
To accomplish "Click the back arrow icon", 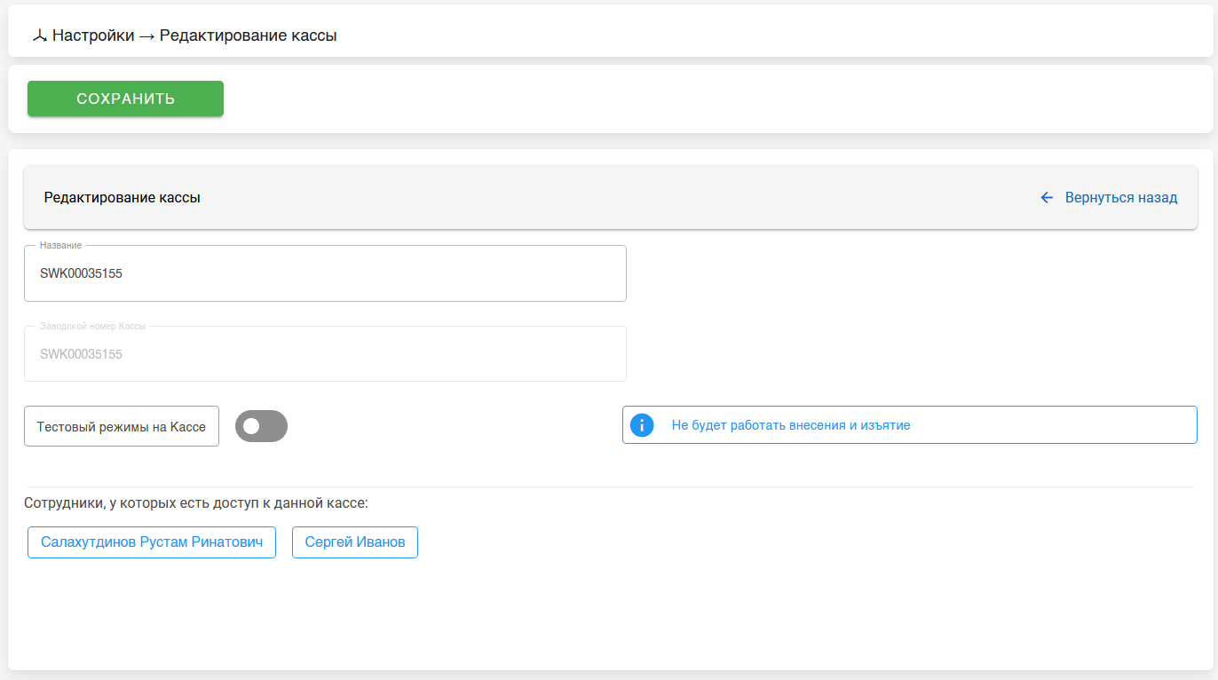I will [1047, 197].
